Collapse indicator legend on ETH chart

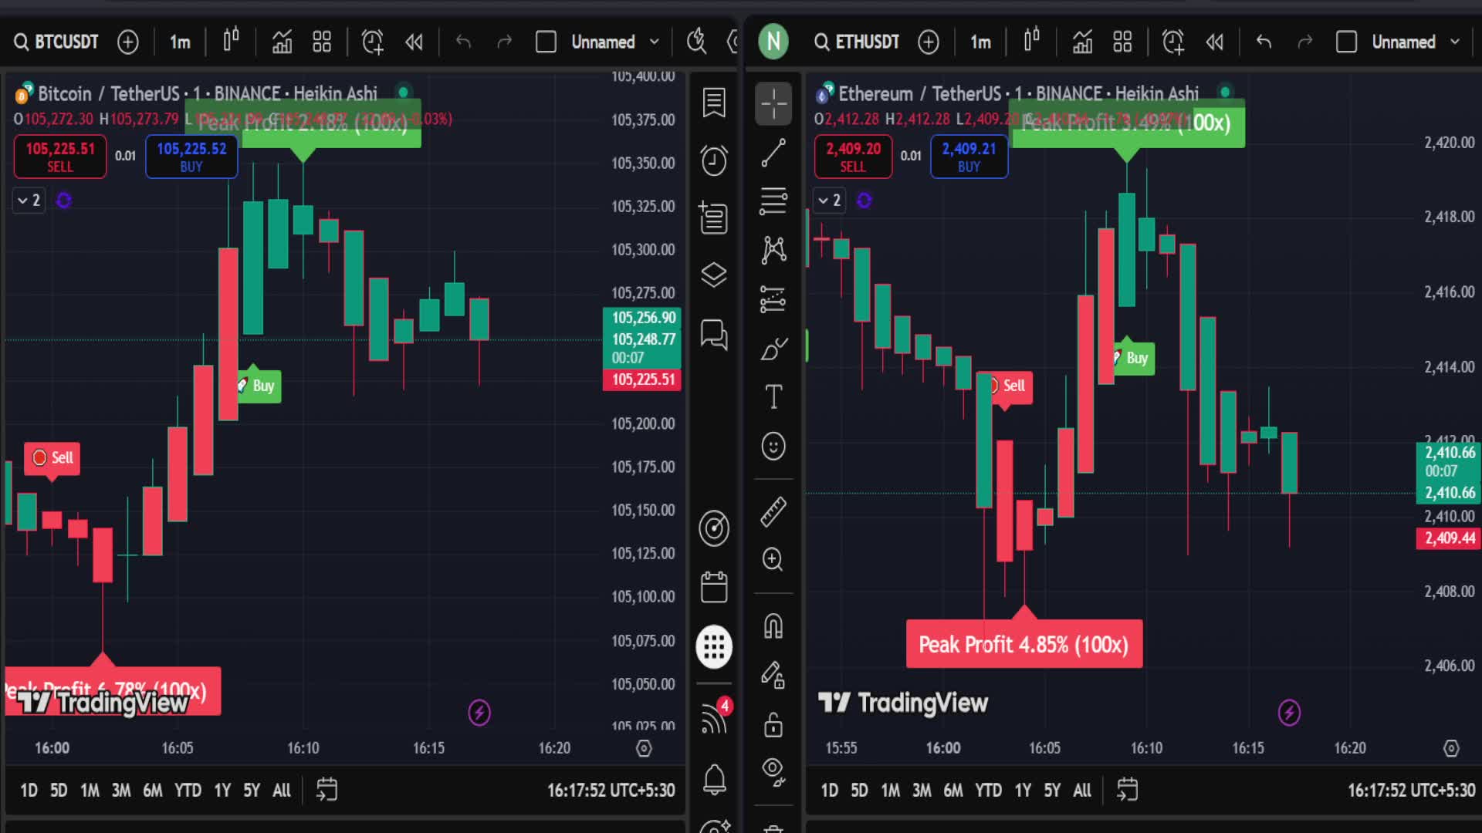(829, 201)
